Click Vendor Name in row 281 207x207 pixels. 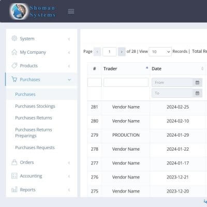(126, 107)
